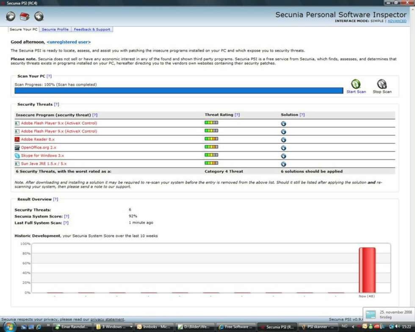Open the Feedback & Support tab
Viewport: 415px width, 332px height.
92,29
